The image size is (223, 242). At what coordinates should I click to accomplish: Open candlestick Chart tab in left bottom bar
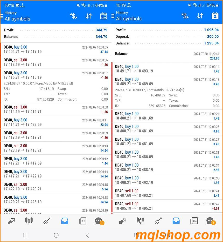[29, 221]
